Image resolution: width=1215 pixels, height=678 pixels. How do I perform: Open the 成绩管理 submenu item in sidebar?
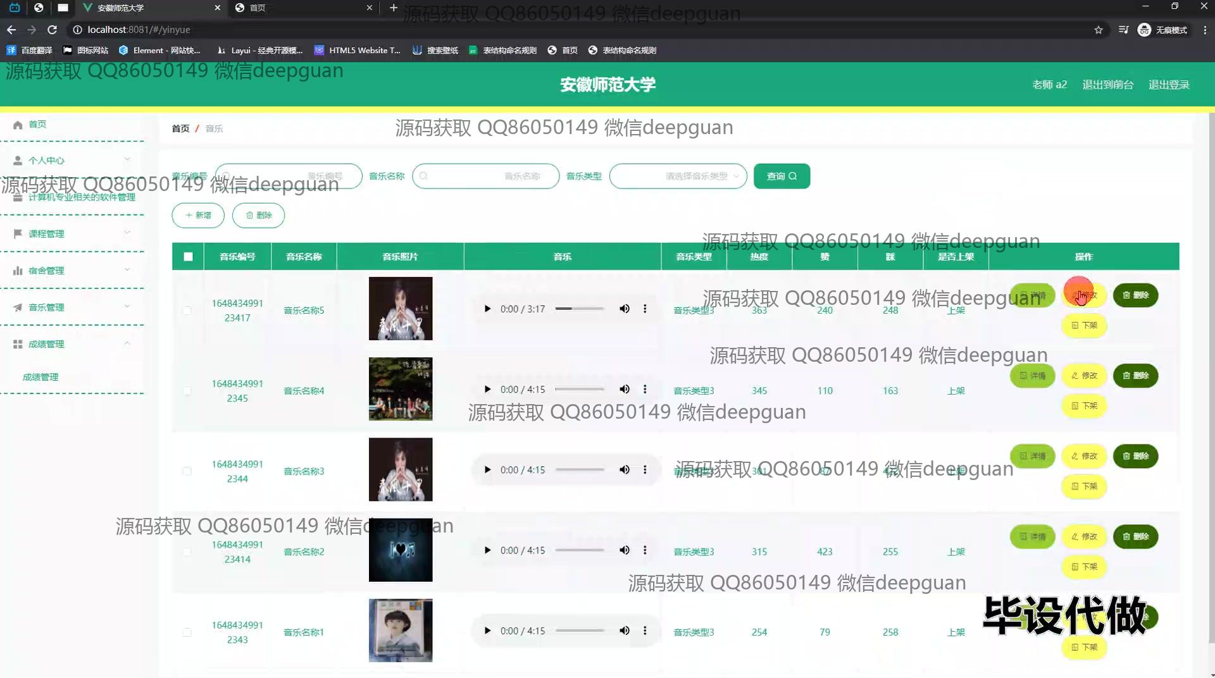click(x=40, y=377)
